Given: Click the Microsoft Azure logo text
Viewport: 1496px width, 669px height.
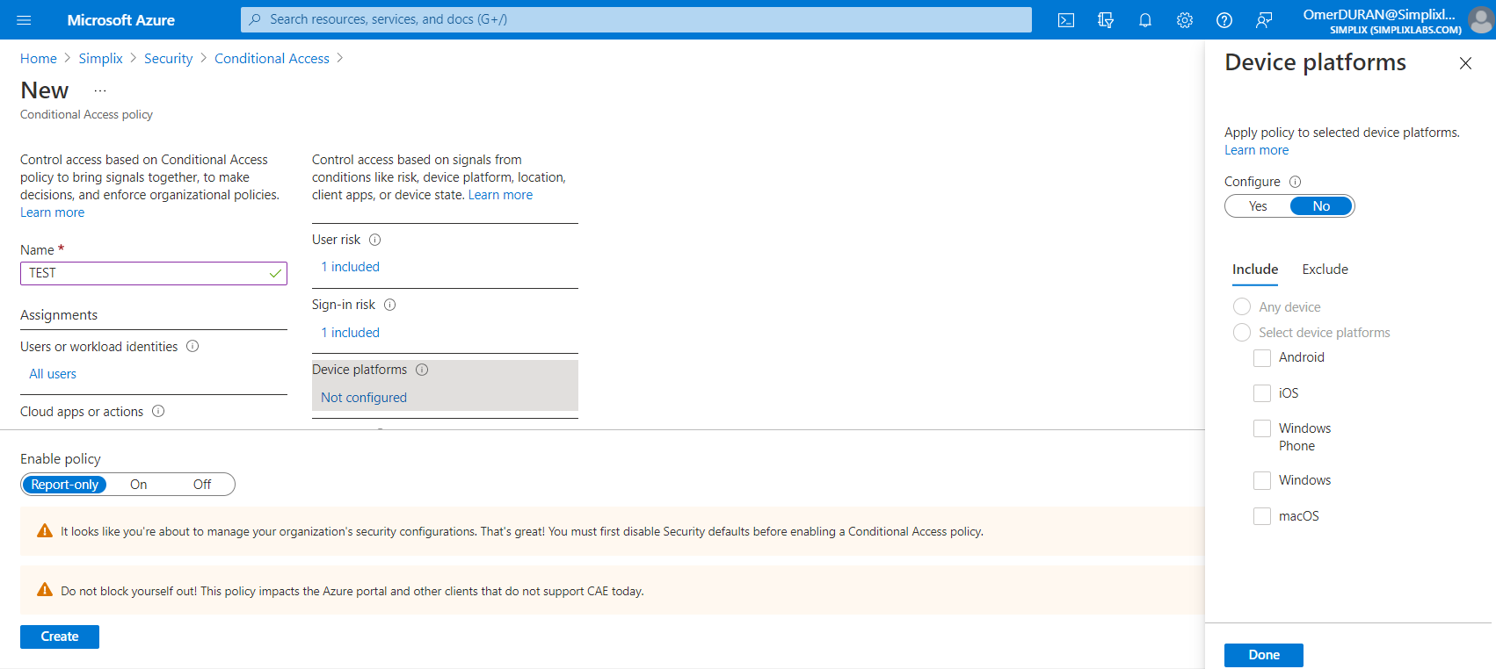Looking at the screenshot, I should (x=120, y=19).
